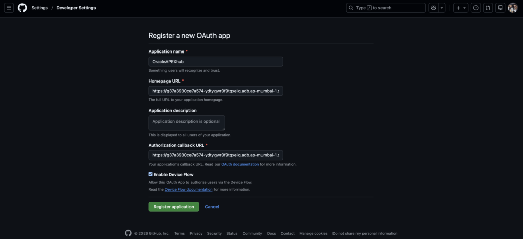Disable the Enable Device Flow checkbox
Image resolution: width=523 pixels, height=239 pixels.
[151, 174]
